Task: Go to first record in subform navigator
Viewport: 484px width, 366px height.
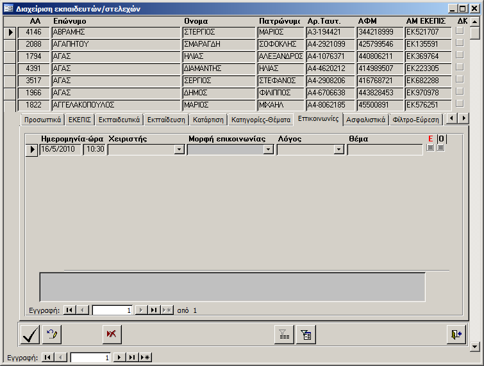Action: 69,310
